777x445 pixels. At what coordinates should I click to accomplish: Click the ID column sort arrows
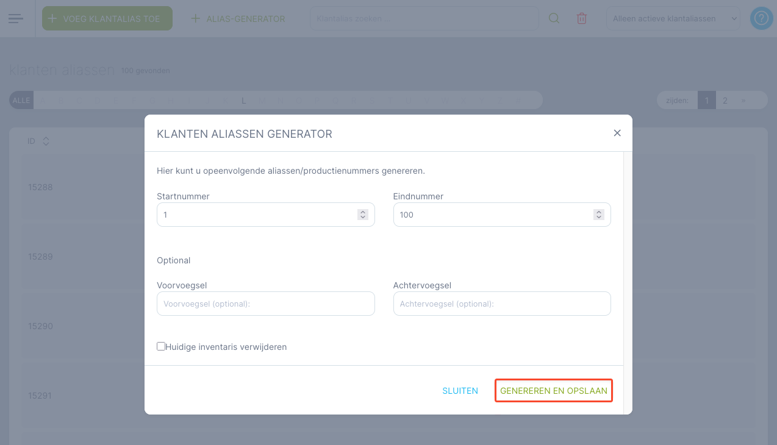click(x=46, y=141)
